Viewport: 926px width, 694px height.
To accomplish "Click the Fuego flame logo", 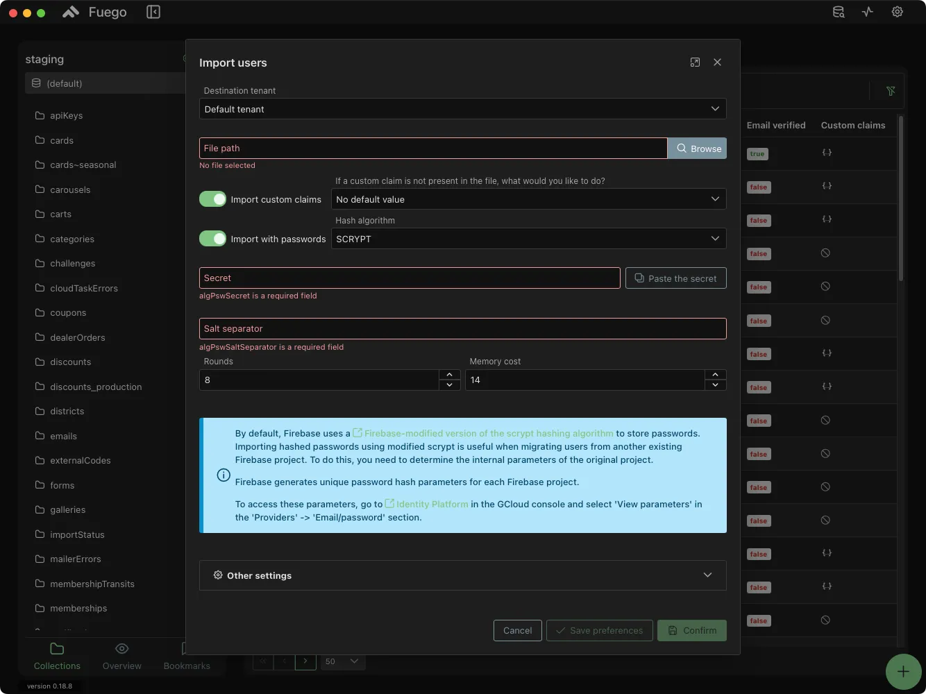I will coord(70,11).
